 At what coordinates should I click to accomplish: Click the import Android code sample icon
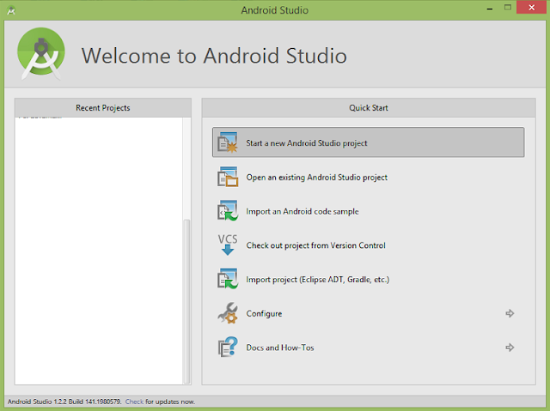click(x=227, y=211)
